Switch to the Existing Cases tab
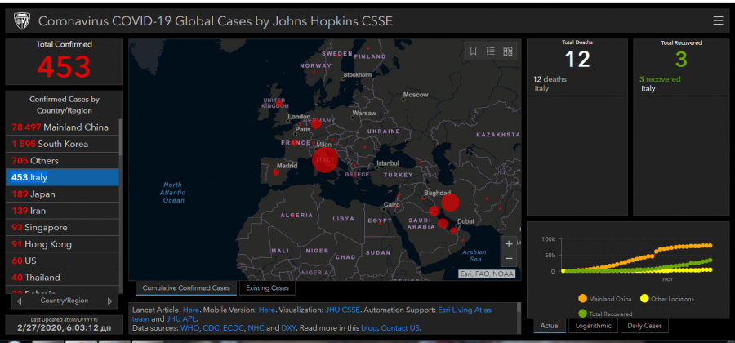Screen dimensions: 735x343 click(x=267, y=288)
